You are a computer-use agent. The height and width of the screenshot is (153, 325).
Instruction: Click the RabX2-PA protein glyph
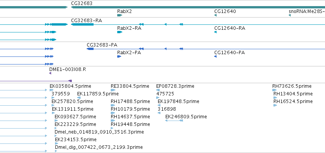[119, 56]
